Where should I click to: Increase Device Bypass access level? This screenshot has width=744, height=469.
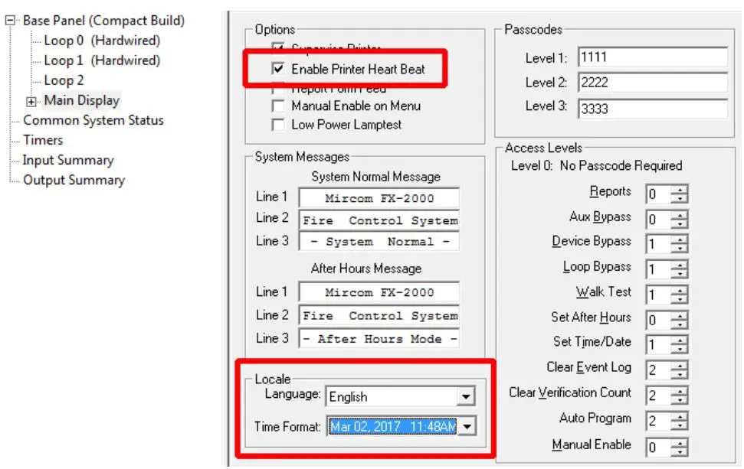pyautogui.click(x=680, y=239)
